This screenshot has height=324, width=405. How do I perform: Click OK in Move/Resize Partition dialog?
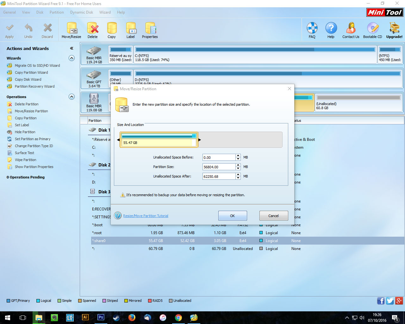(x=233, y=216)
